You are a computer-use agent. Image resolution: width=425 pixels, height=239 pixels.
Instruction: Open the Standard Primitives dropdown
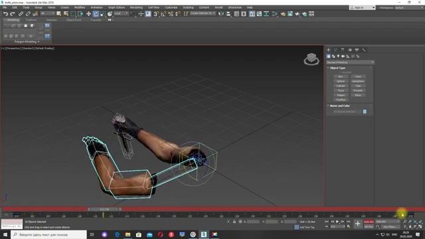coord(350,62)
